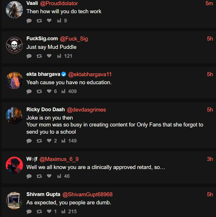Retweet the FuckSig.com Mud Puddle post
Screen dimensions: 216x217
coord(39,56)
